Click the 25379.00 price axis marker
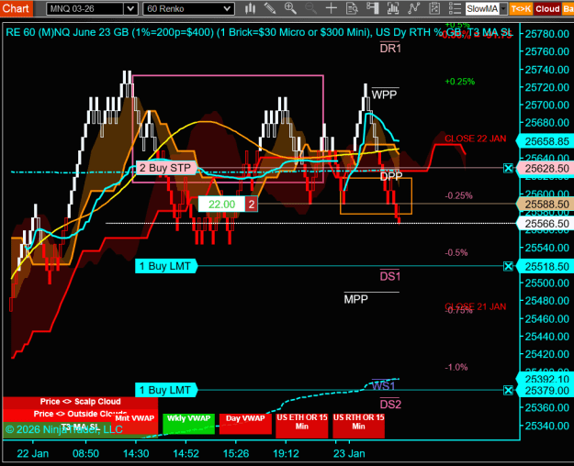Image resolution: width=574 pixels, height=466 pixels. point(546,391)
